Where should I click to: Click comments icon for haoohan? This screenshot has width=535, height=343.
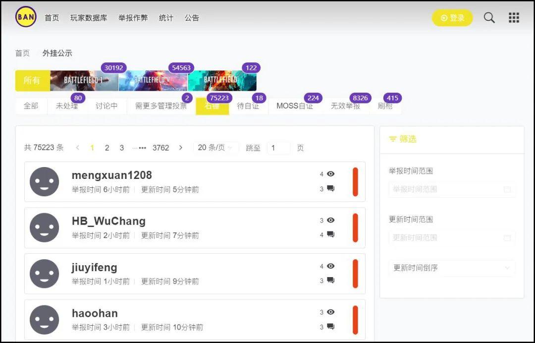pos(330,327)
